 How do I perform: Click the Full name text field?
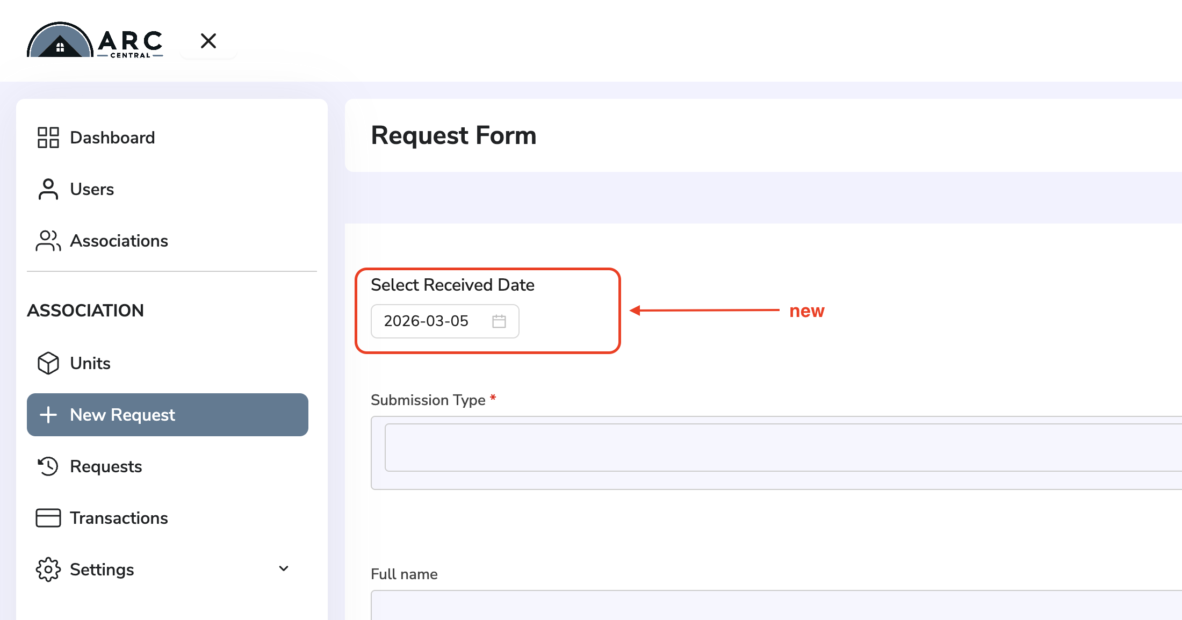[x=776, y=605]
